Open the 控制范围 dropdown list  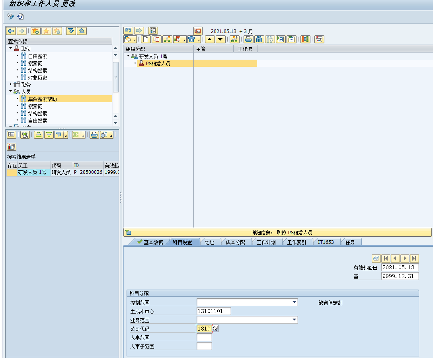pyautogui.click(x=295, y=302)
